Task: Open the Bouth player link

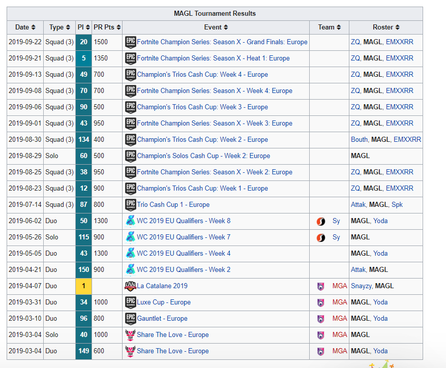Action: click(x=360, y=140)
